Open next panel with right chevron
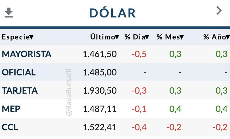This screenshot has height=139, width=230. (219, 11)
